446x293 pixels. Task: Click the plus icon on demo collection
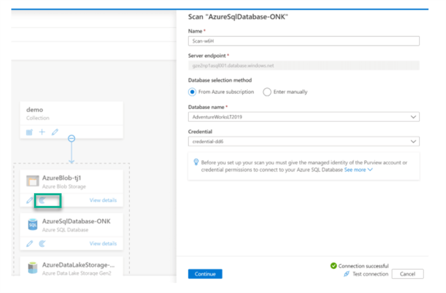42,132
